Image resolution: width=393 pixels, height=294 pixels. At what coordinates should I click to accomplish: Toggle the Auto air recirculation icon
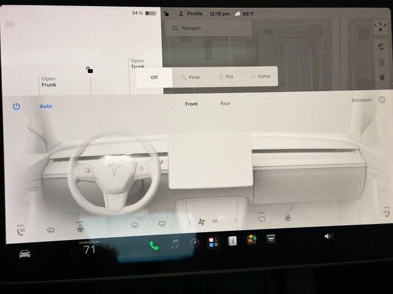tap(262, 217)
